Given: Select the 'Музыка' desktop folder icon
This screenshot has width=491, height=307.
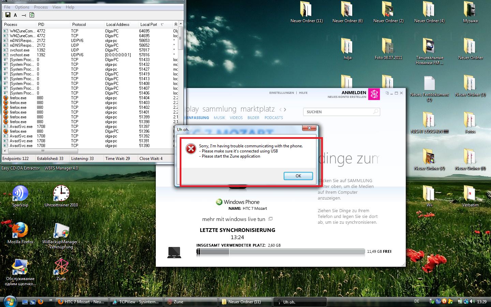Looking at the screenshot, I should coord(470,12).
